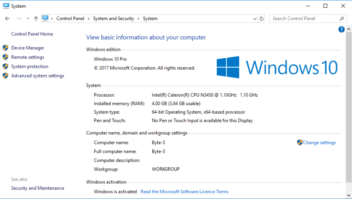Select 'No Pen or Touch Input' text

click(175, 121)
